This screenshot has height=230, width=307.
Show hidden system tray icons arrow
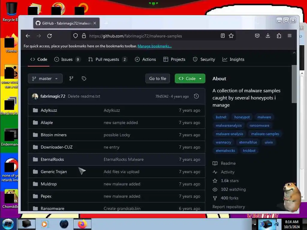pyautogui.click(x=255, y=224)
